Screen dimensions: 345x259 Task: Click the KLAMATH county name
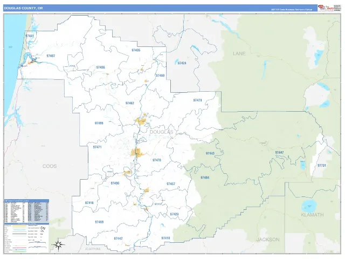[313, 215]
